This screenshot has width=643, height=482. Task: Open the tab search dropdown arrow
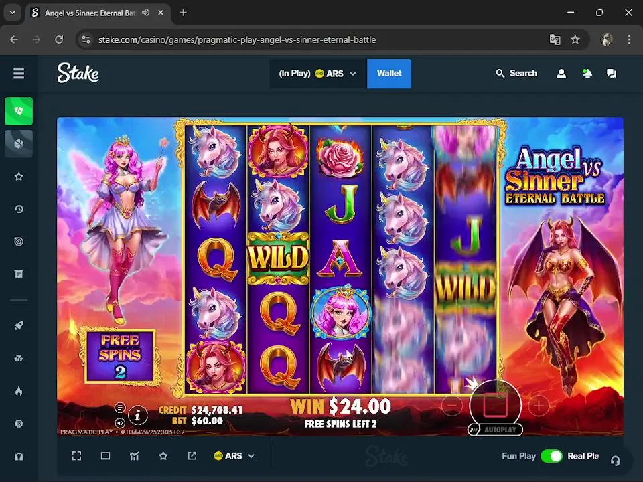click(13, 13)
